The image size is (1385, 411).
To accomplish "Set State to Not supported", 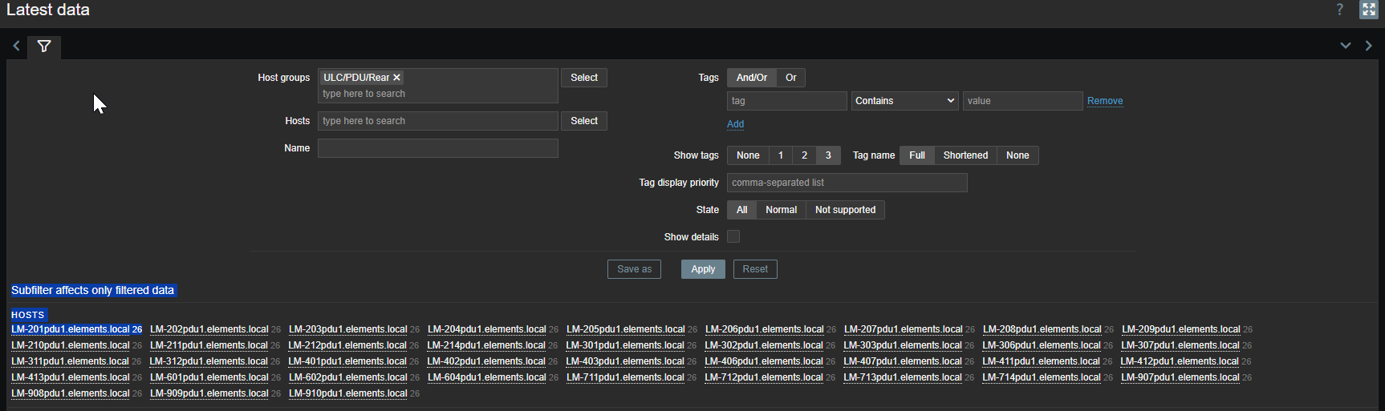I will pyautogui.click(x=845, y=210).
